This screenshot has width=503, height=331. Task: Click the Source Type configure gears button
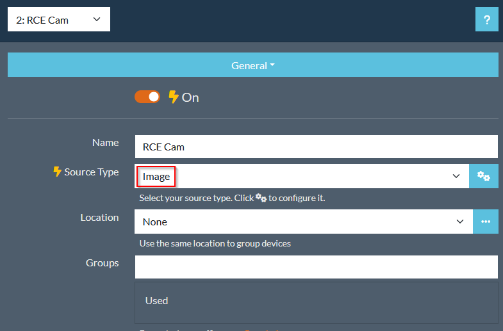pyautogui.click(x=484, y=176)
